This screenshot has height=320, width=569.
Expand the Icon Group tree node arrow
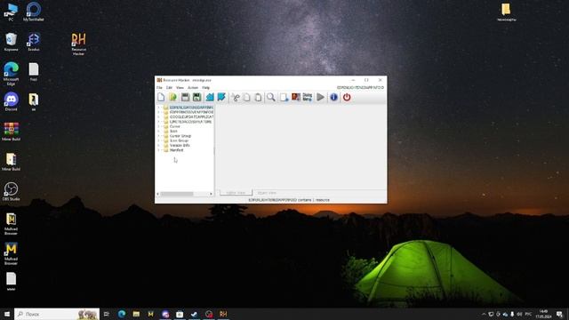(158, 140)
